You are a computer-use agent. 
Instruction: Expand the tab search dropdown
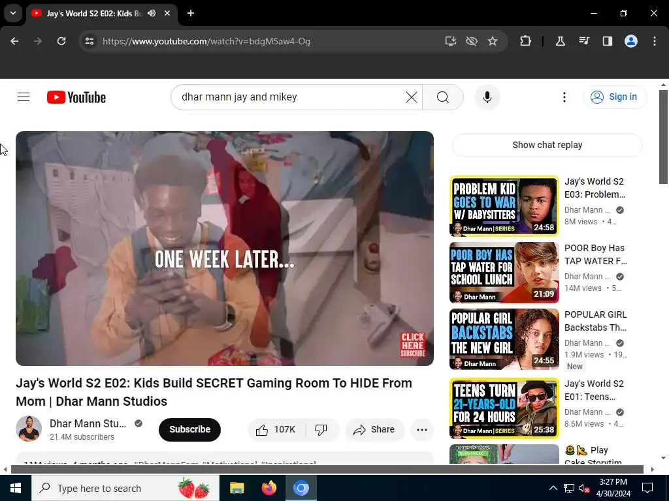(x=13, y=13)
